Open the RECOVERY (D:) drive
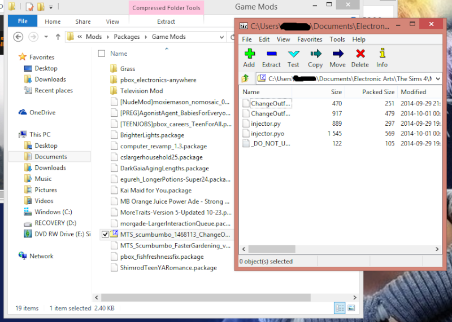 point(55,223)
